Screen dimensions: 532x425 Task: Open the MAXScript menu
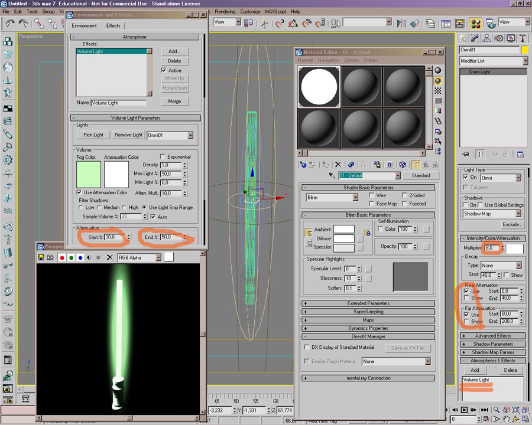pos(275,12)
